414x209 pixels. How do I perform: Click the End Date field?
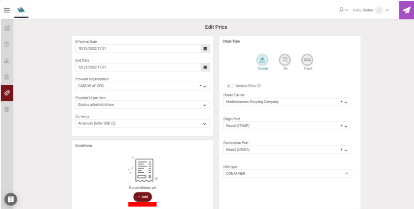coord(138,67)
